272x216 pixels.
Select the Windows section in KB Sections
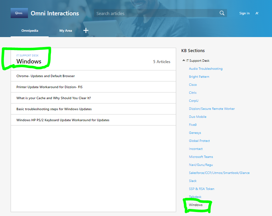point(195,205)
